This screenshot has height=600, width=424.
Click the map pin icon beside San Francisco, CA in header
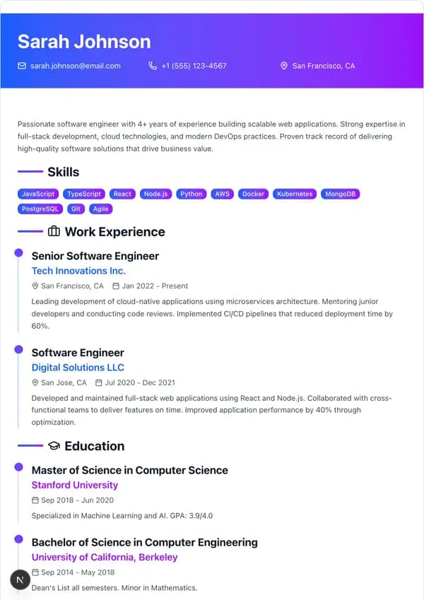(284, 66)
